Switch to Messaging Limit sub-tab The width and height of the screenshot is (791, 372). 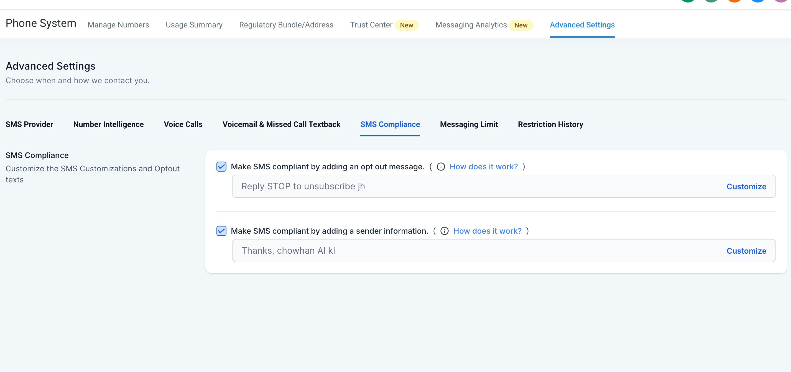(469, 124)
